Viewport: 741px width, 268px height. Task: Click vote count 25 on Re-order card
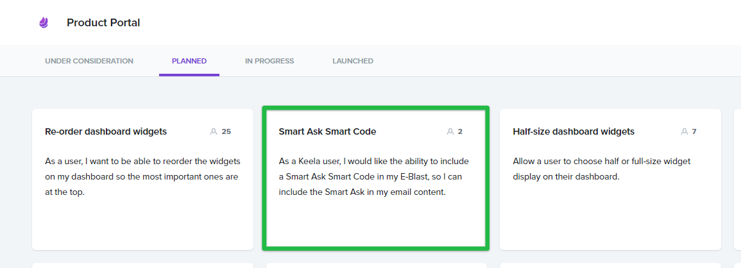[x=226, y=131]
